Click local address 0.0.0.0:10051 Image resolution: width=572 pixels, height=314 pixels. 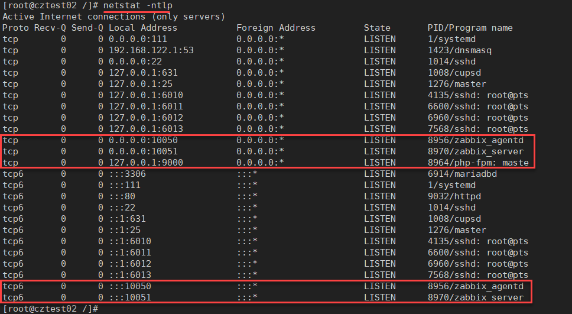(144, 151)
